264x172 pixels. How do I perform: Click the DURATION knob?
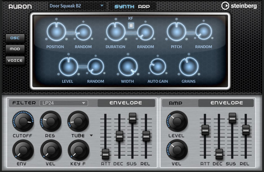coord(115,31)
